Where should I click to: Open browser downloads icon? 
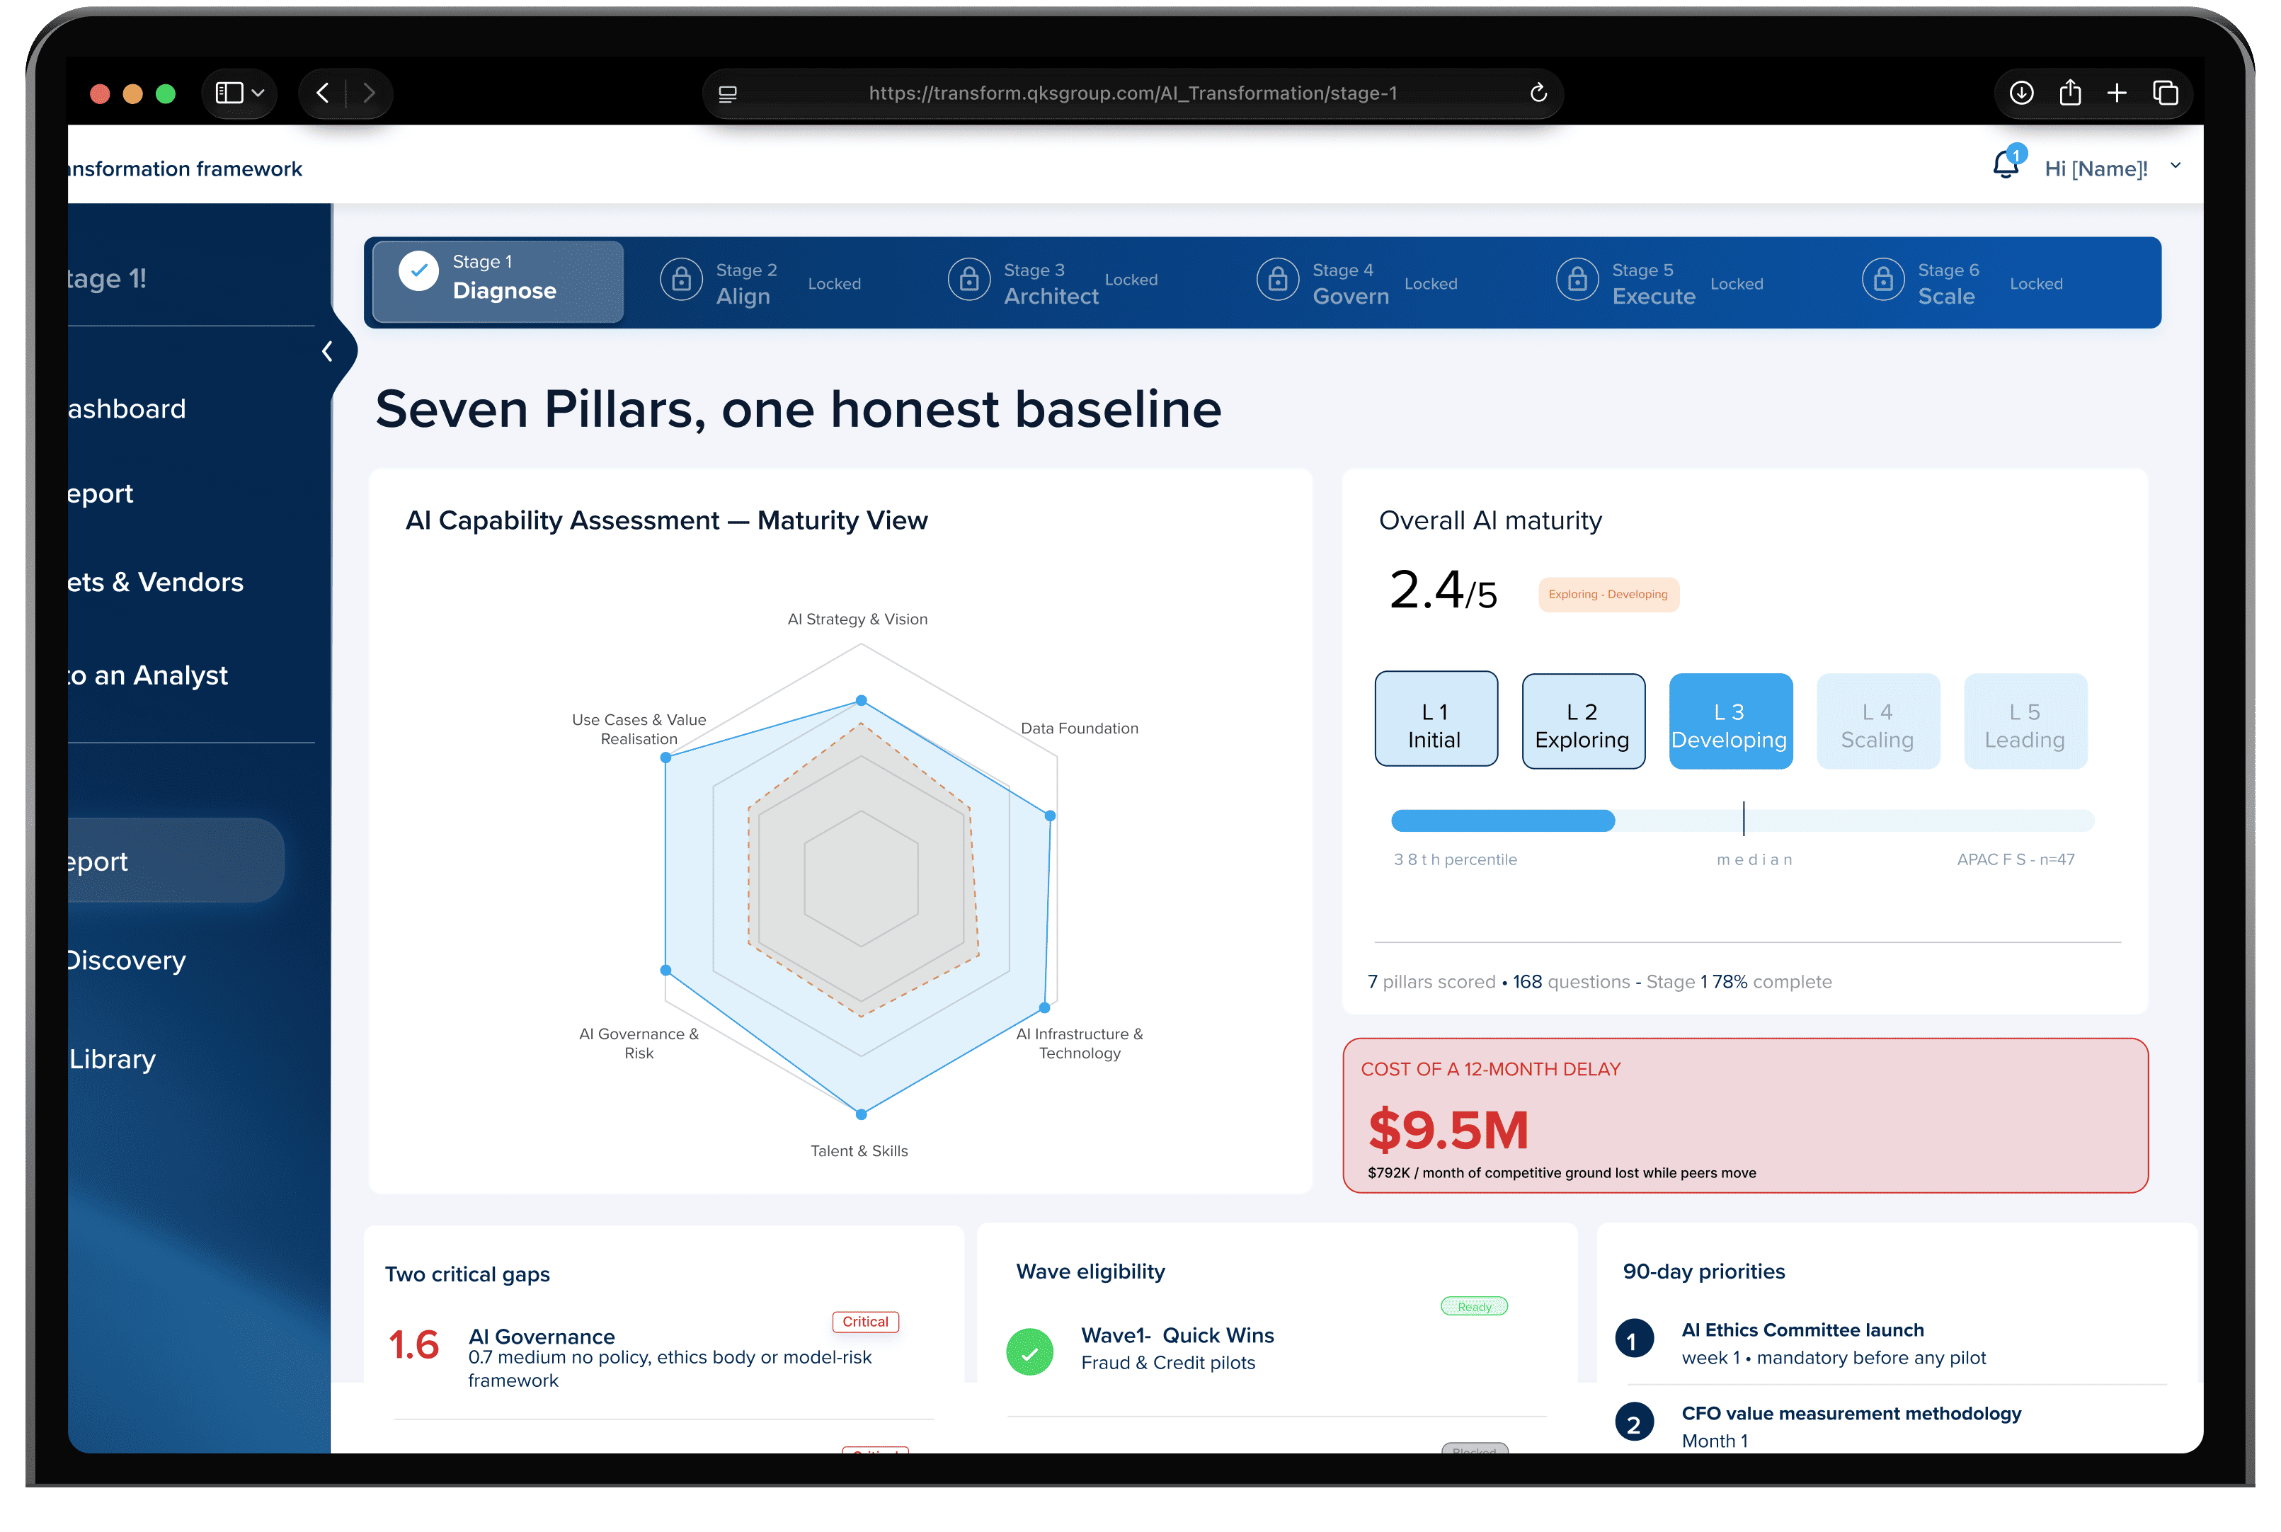pos(2021,93)
